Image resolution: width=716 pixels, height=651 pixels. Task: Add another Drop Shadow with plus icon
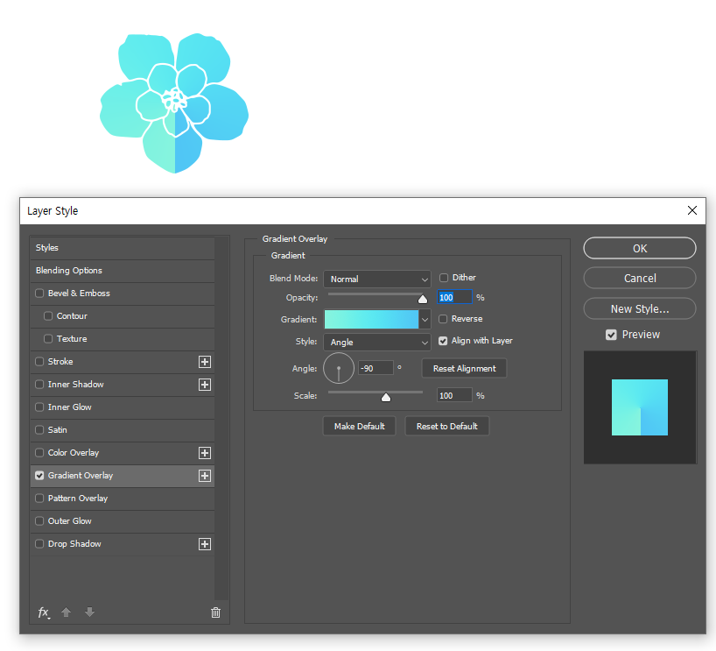coord(205,544)
